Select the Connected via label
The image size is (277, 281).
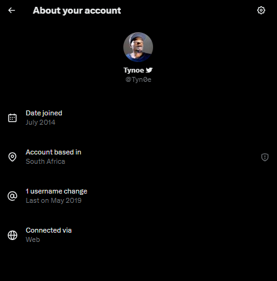pyautogui.click(x=48, y=230)
